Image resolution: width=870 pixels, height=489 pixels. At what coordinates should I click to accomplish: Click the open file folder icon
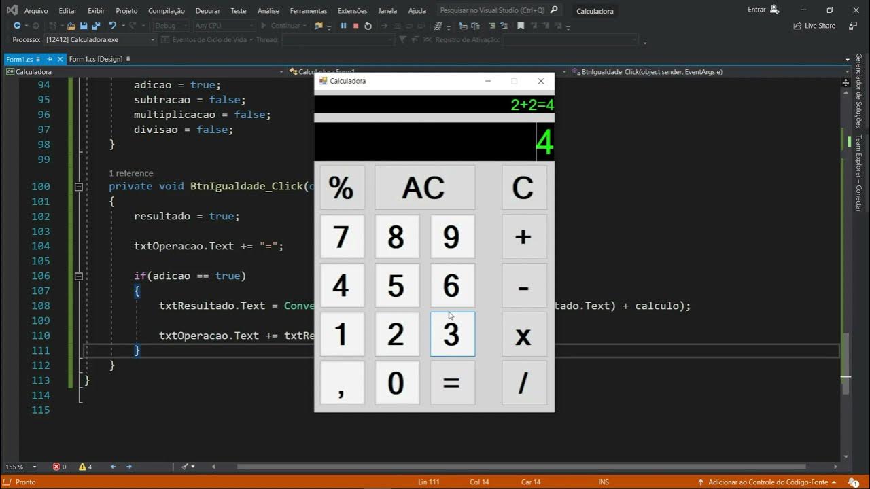72,26
